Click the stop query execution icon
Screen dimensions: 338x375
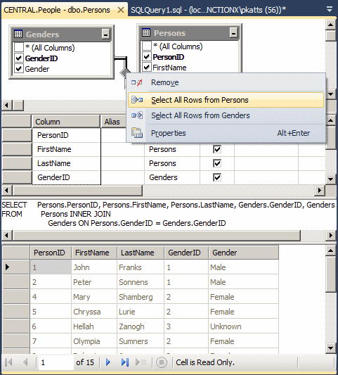[162, 362]
